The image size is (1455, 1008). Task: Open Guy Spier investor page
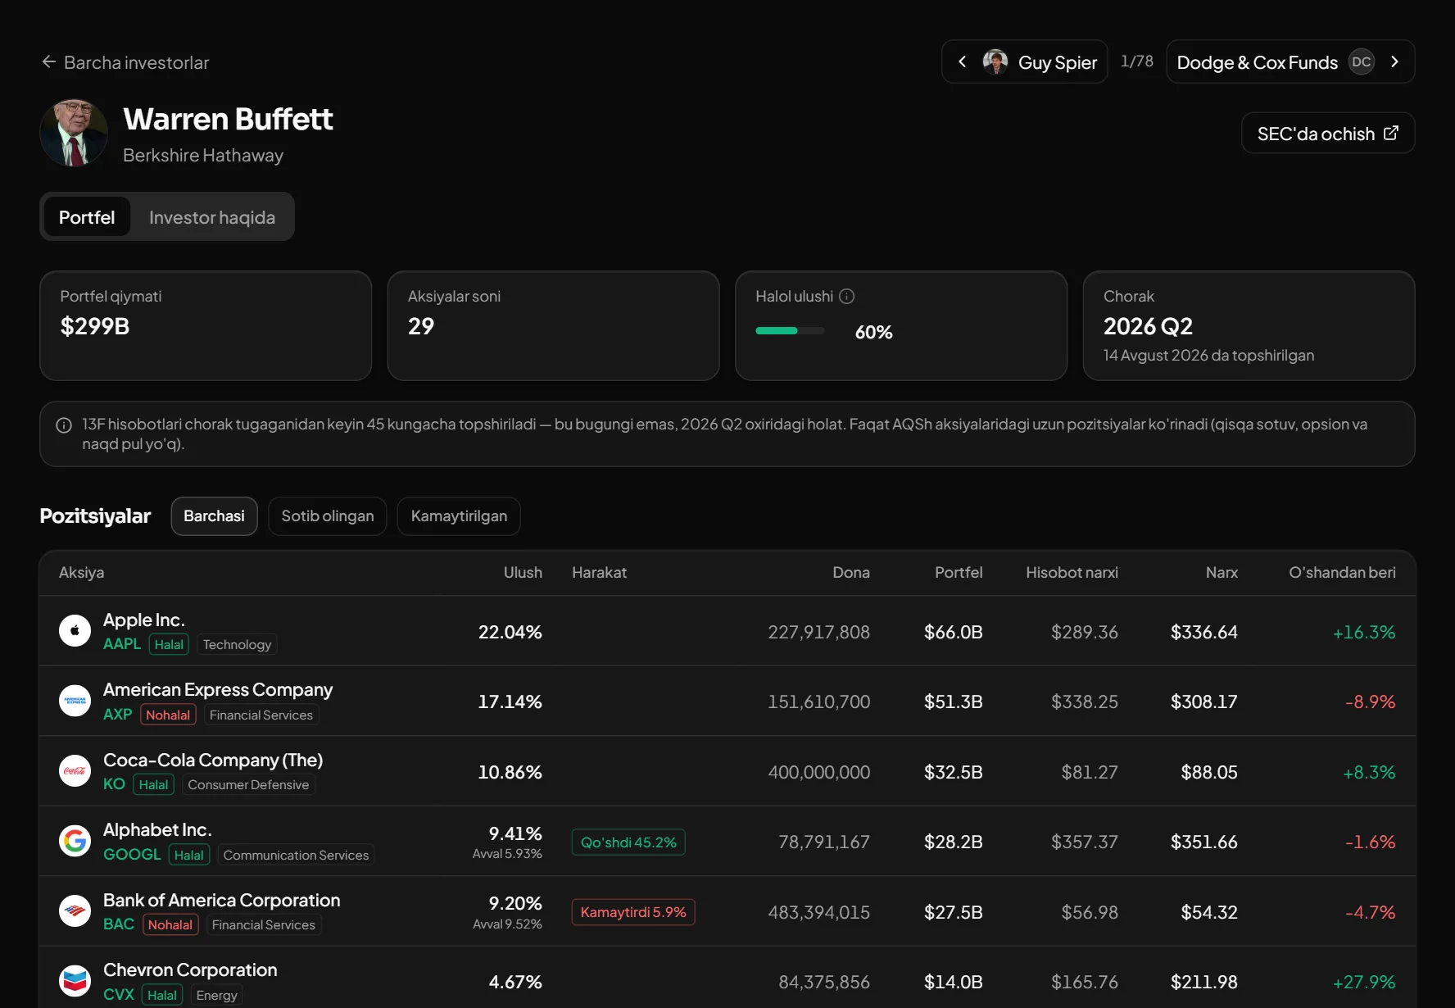1025,62
